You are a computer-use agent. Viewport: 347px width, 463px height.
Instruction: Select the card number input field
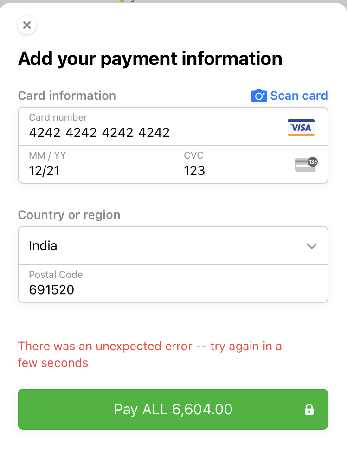[139, 126]
